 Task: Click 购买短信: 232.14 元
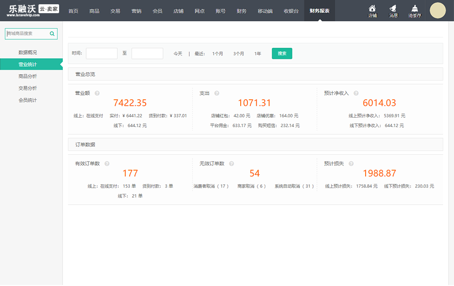279,126
